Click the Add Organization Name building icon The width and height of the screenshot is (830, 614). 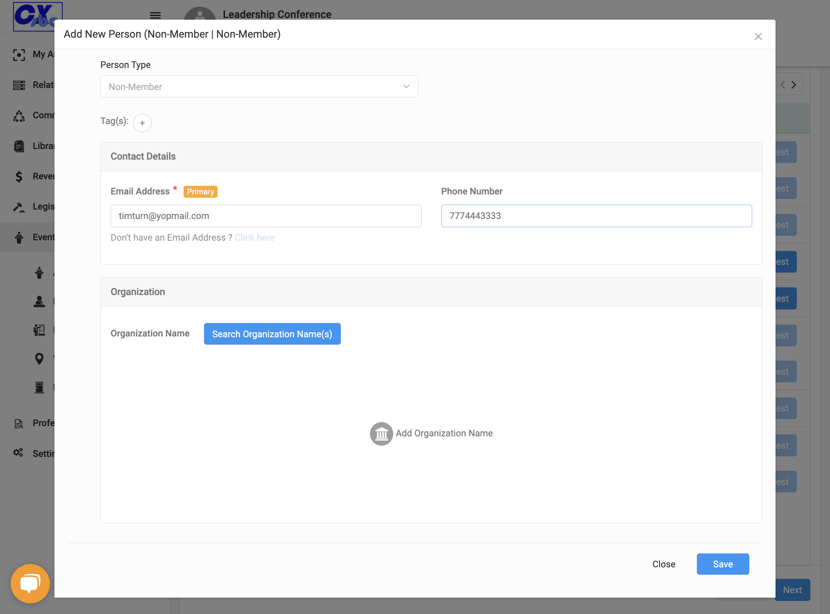tap(381, 433)
